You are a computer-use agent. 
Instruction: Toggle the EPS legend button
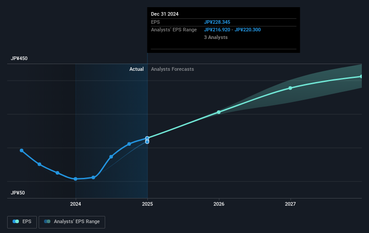(x=22, y=222)
